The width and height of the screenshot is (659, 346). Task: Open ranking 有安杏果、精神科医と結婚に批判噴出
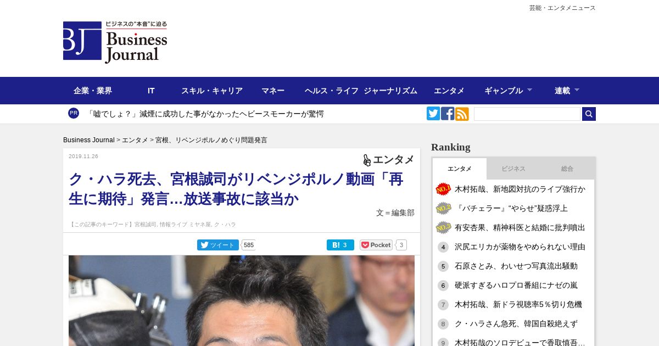520,227
